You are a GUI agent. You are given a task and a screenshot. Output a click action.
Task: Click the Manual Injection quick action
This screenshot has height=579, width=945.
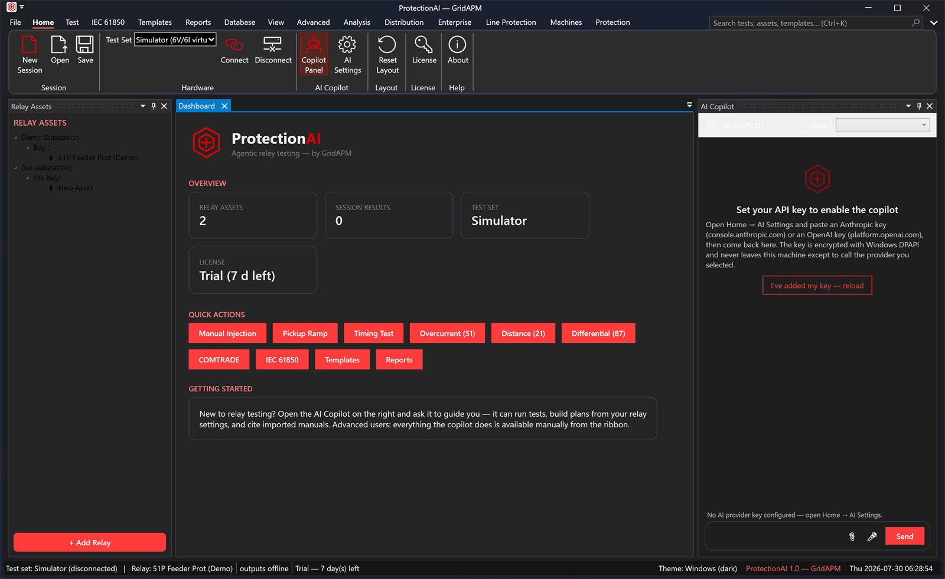click(227, 333)
